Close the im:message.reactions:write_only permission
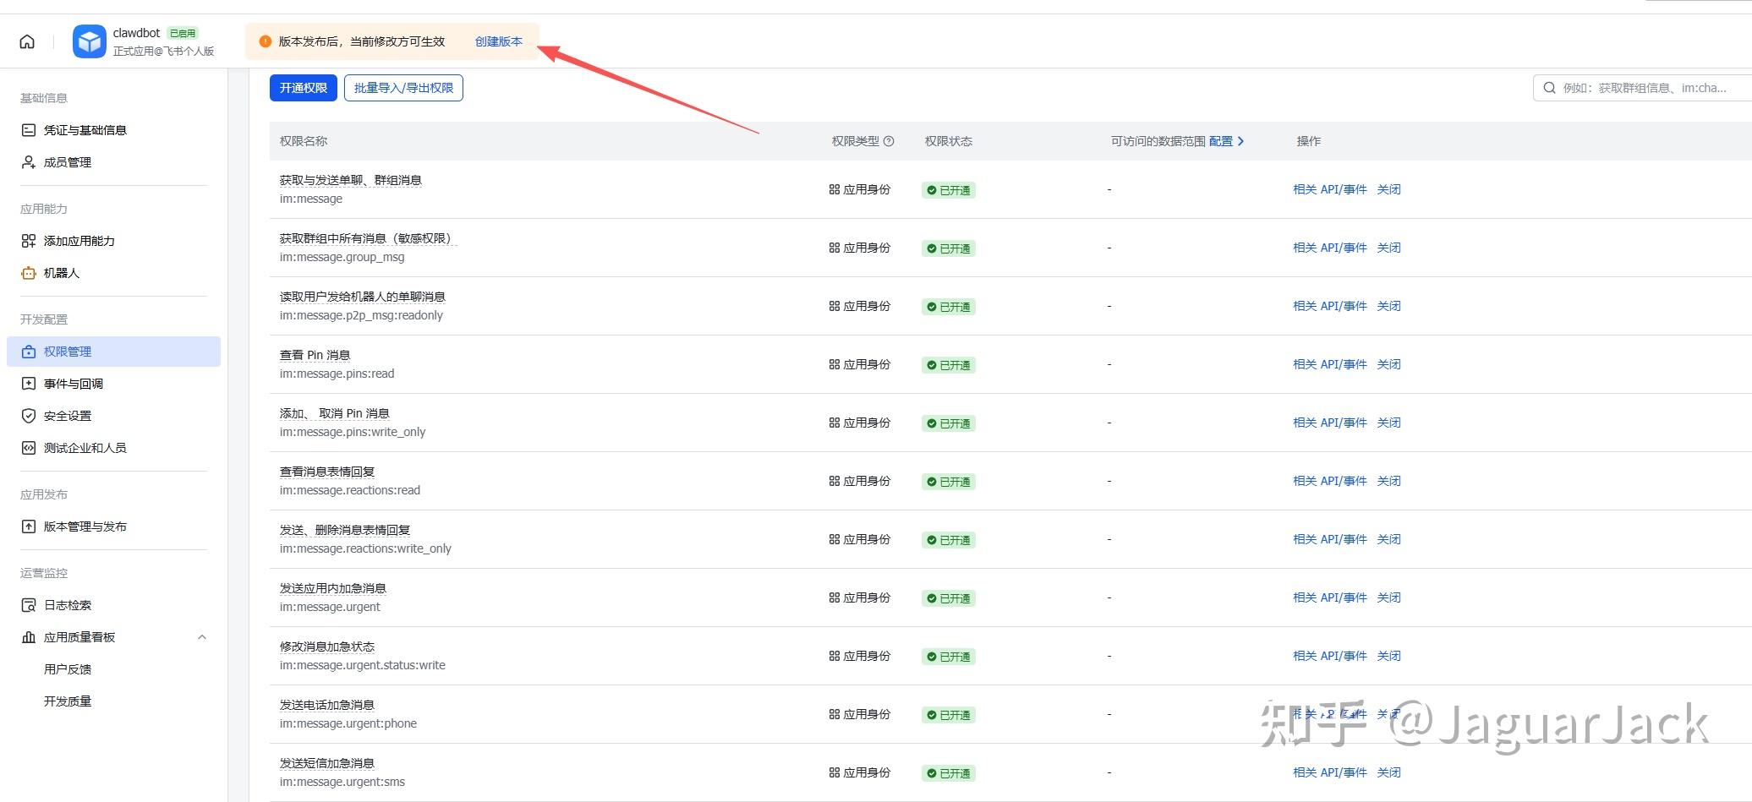Screen dimensions: 1752x802 point(1389,539)
